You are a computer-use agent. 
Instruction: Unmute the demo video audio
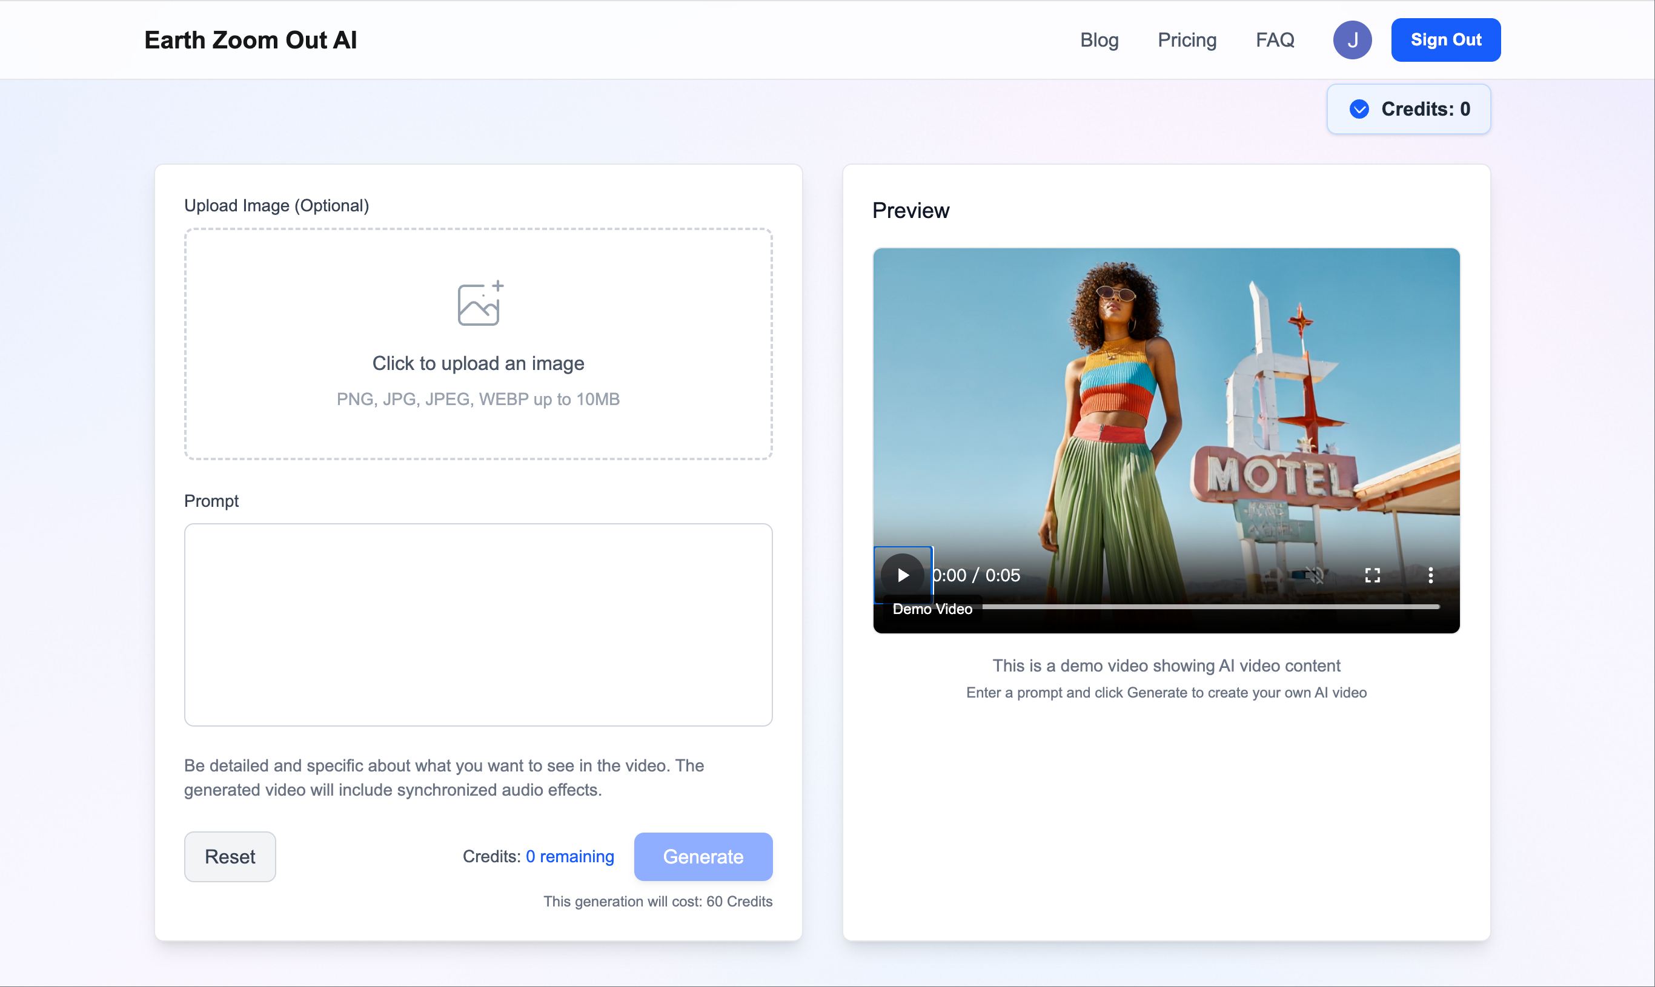point(1313,575)
